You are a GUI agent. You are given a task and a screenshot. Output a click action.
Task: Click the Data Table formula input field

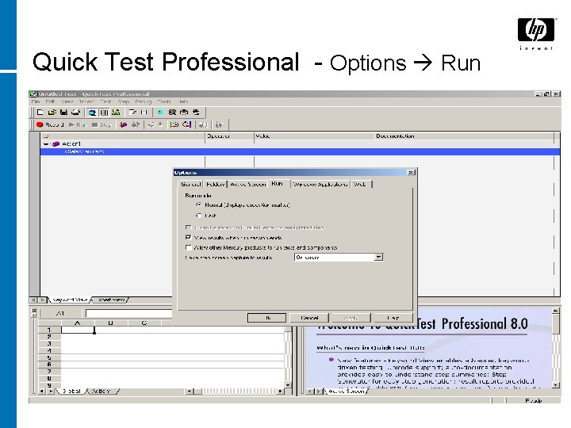coord(129,313)
